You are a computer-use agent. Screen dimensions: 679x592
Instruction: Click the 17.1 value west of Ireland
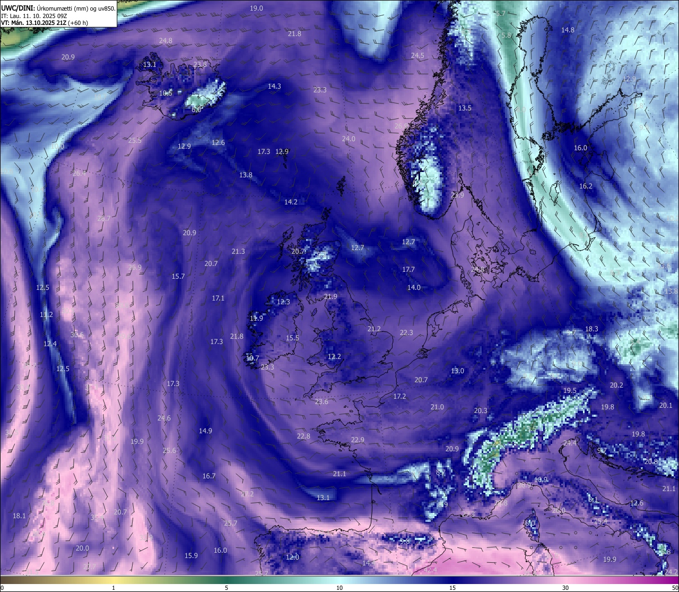click(218, 298)
